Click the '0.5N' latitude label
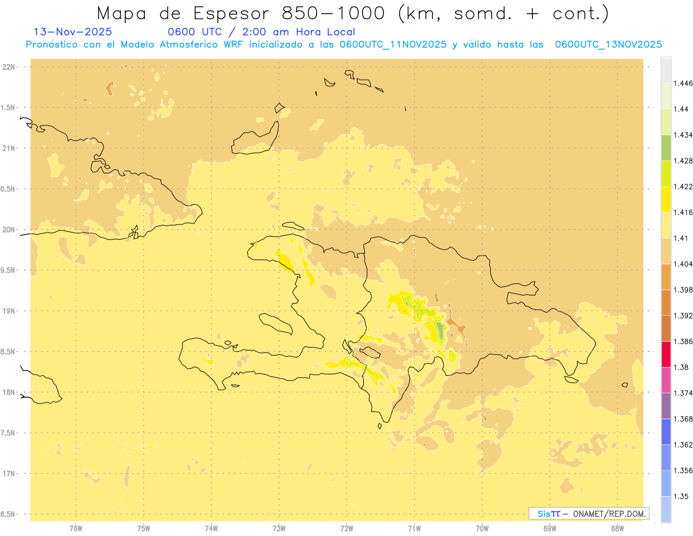 point(9,189)
